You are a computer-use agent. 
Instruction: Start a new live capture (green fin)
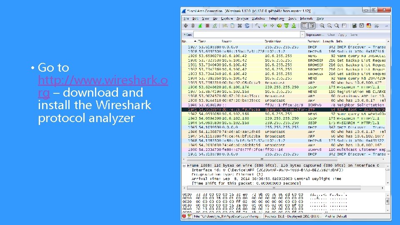(x=200, y=26)
